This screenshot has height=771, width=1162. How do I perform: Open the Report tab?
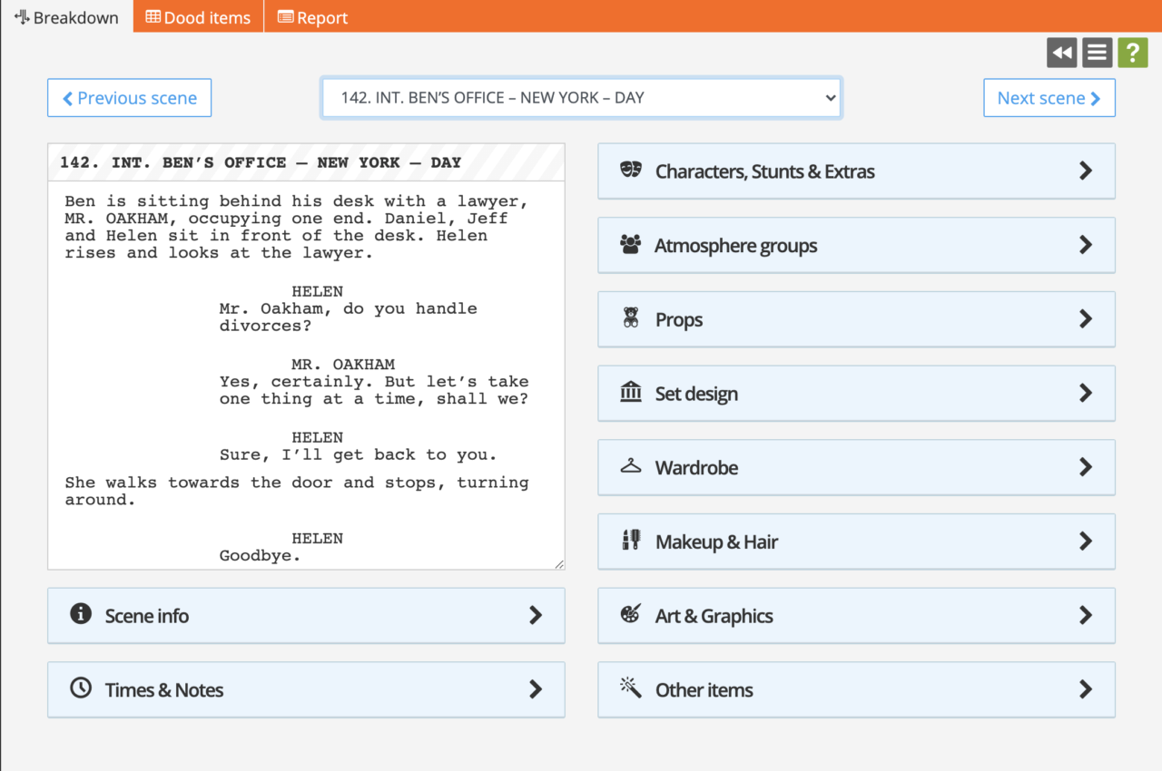click(312, 17)
